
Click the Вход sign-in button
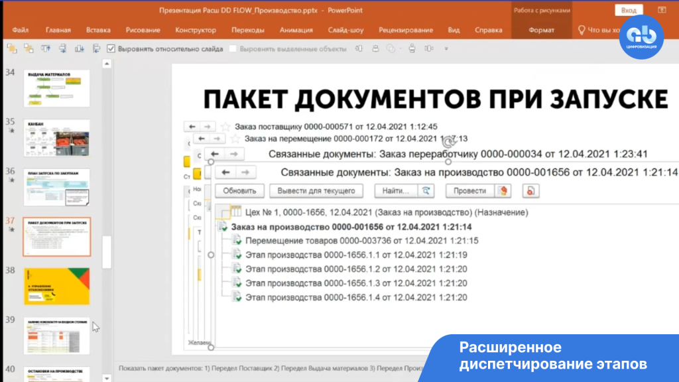pos(629,10)
